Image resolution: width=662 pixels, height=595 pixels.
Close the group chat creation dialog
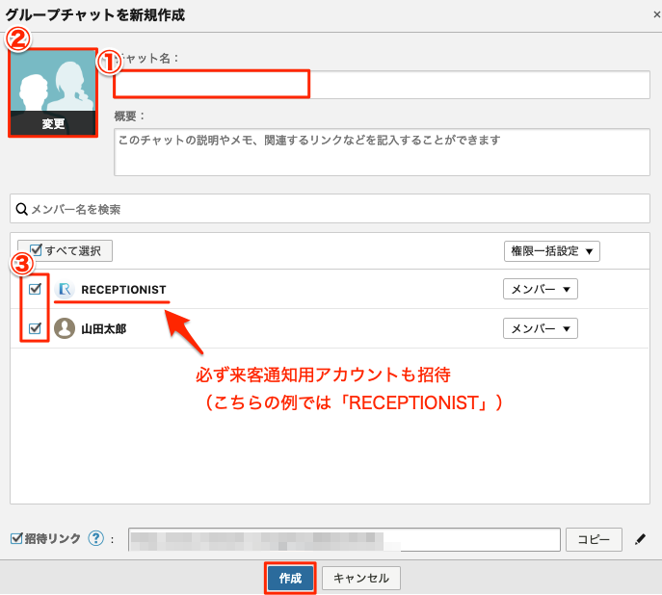click(655, 14)
